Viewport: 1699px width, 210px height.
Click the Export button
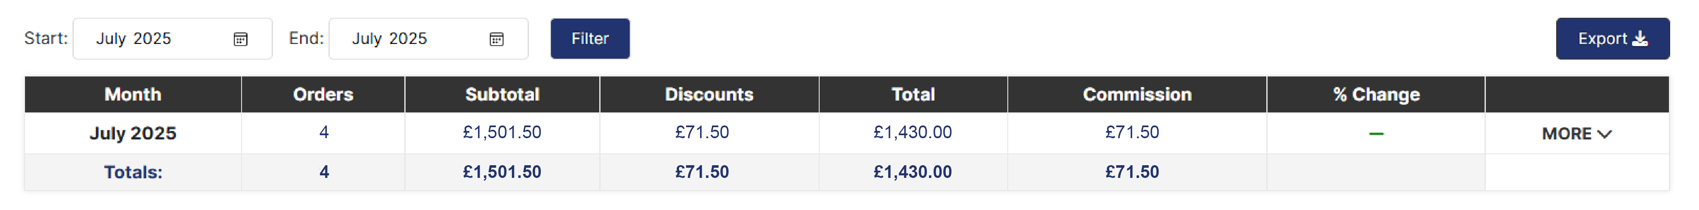point(1612,39)
